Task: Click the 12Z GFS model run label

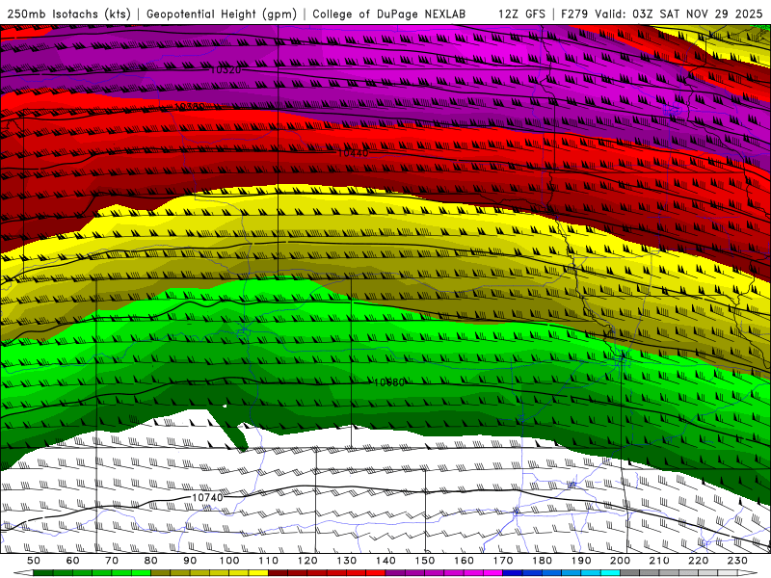Action: pyautogui.click(x=521, y=13)
